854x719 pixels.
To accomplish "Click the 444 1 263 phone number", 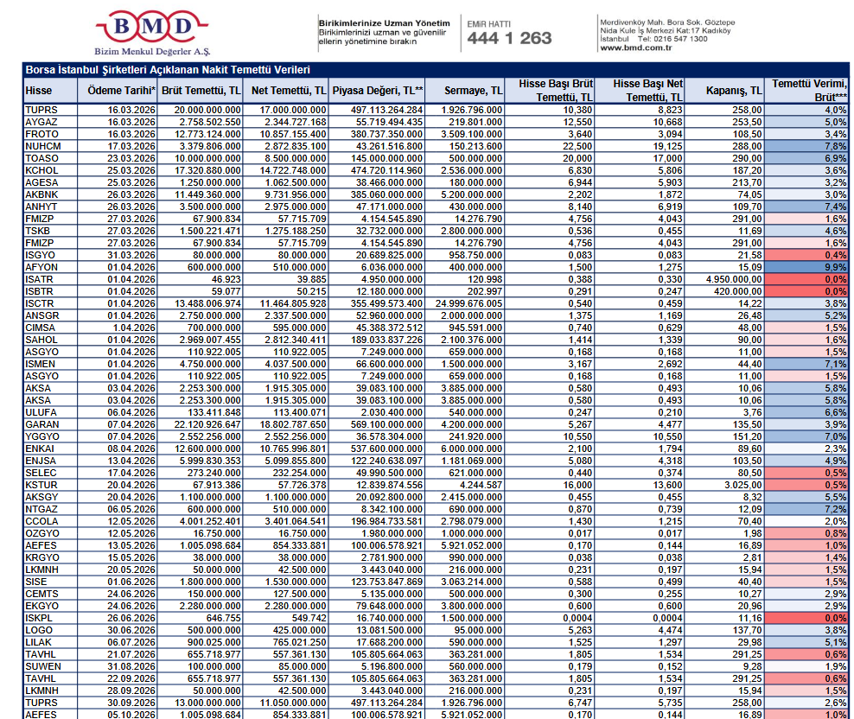I will point(509,38).
